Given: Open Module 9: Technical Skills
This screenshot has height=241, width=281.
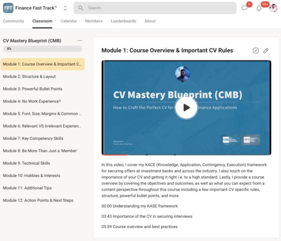Looking at the screenshot, I should coord(43,163).
